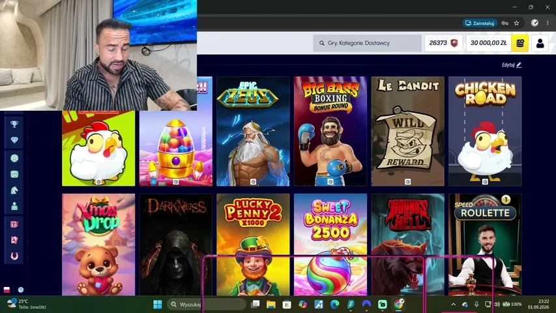Open the browser profile avatar icon

534,23
